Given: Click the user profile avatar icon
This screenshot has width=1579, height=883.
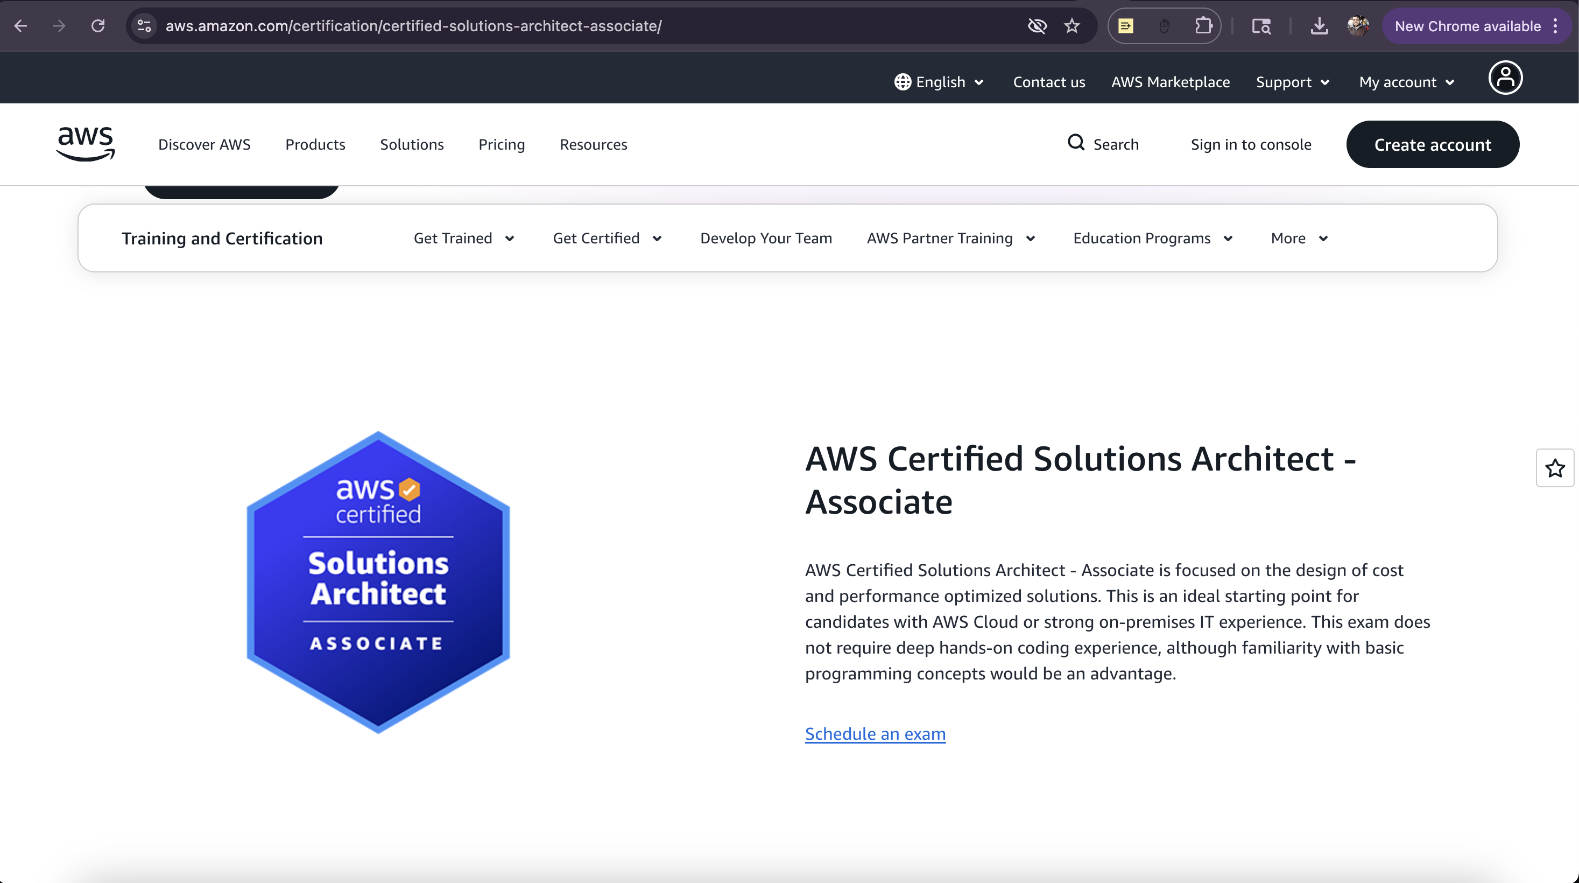Looking at the screenshot, I should (x=1505, y=78).
